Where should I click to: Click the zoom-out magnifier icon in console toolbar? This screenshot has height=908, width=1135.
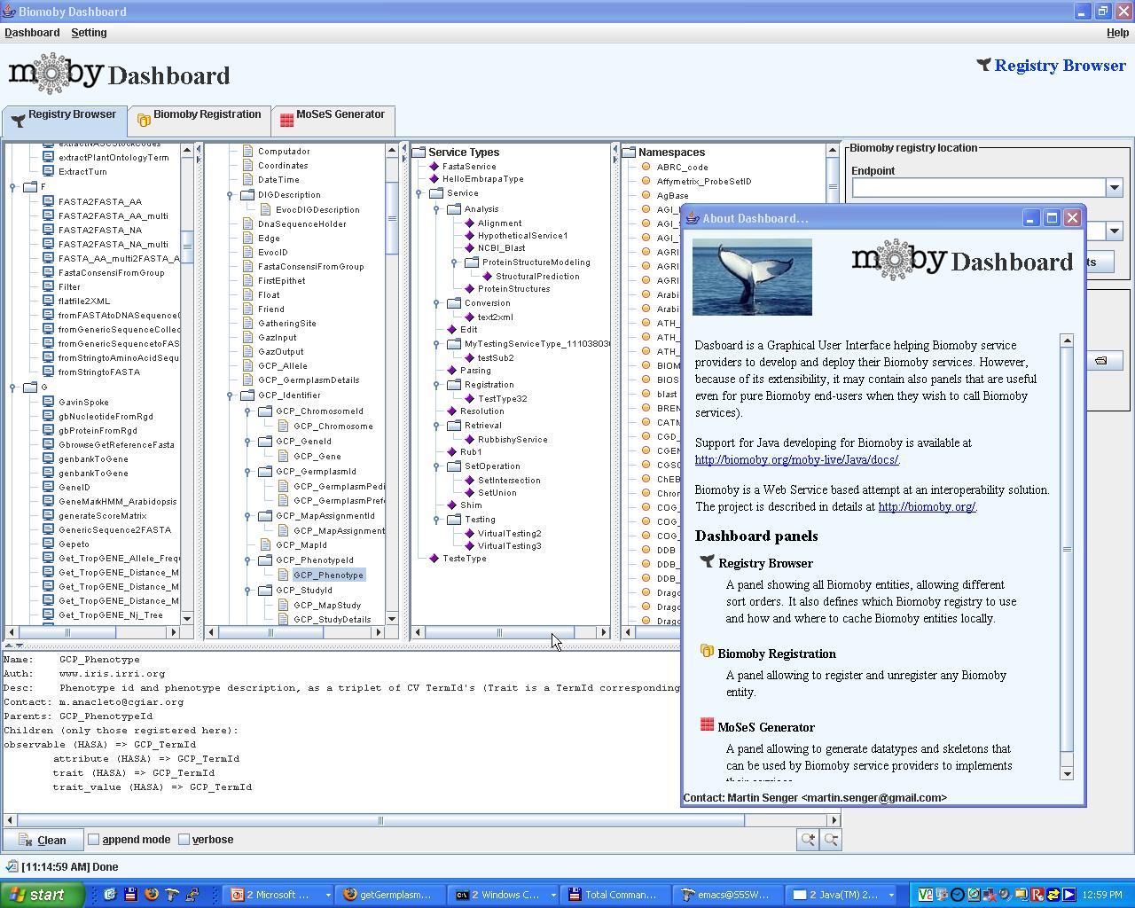click(831, 839)
